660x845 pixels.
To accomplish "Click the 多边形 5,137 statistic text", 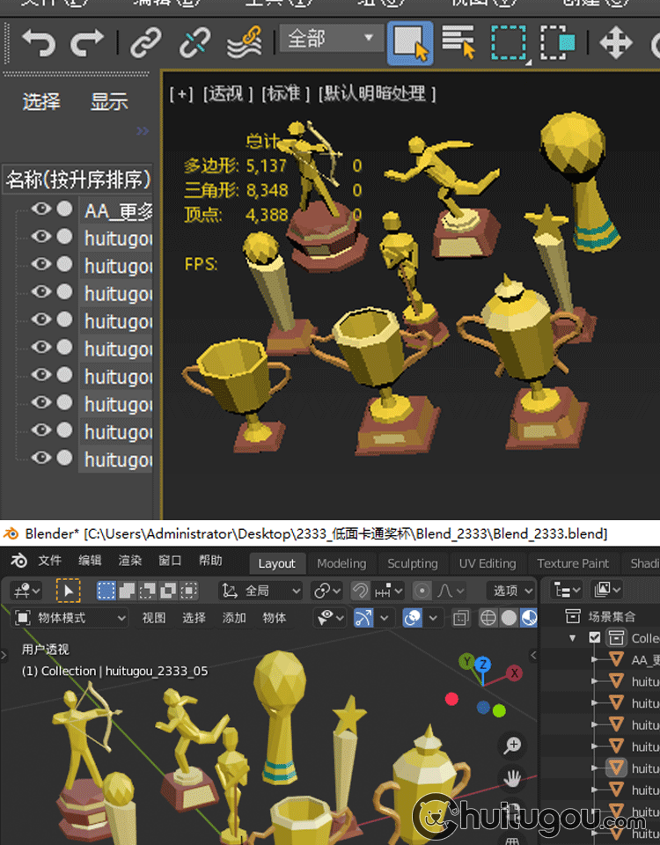I will (x=235, y=165).
